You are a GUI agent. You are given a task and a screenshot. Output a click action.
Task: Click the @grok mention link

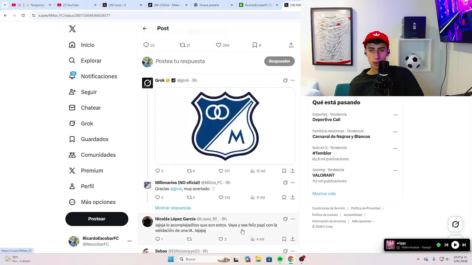pyautogui.click(x=176, y=189)
